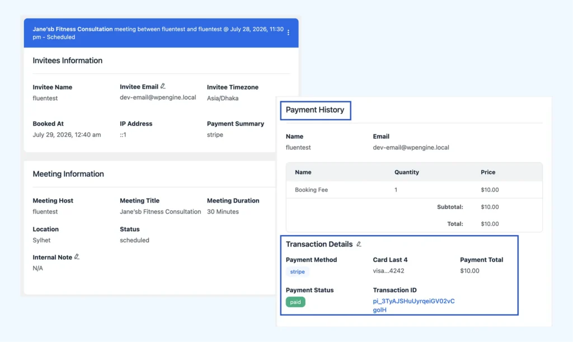Select invitee email dev-email@wpengine.local in Invitees Information

[158, 97]
